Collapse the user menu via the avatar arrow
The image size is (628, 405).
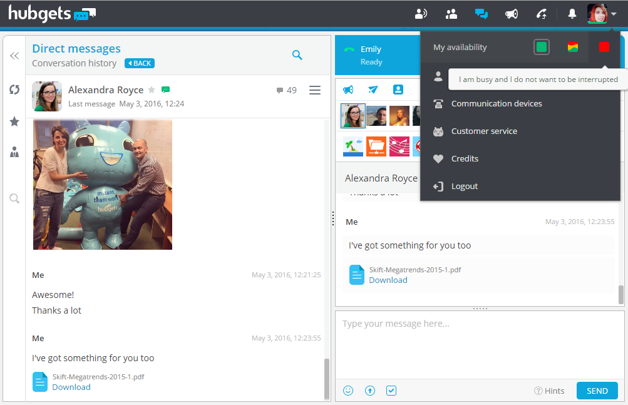(614, 14)
